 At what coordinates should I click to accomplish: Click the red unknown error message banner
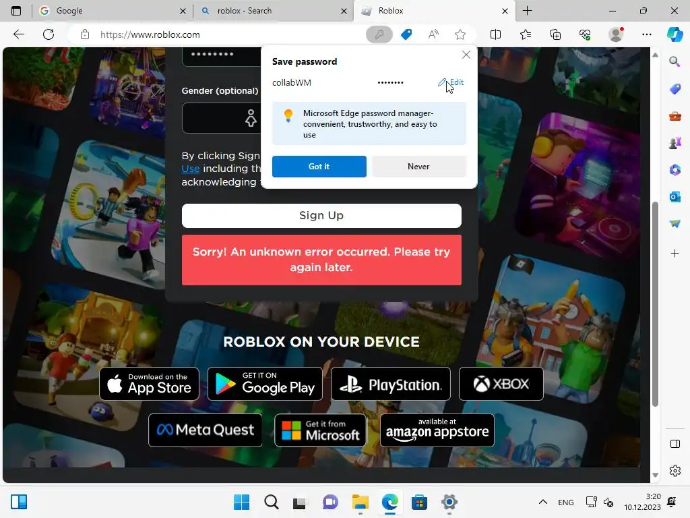tap(321, 260)
